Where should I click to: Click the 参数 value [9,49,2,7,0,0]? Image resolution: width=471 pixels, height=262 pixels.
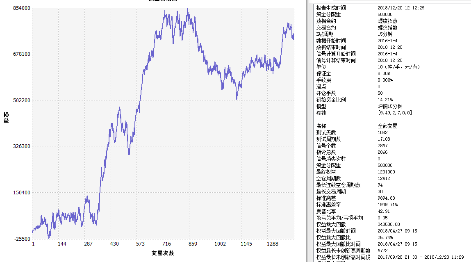click(395, 113)
